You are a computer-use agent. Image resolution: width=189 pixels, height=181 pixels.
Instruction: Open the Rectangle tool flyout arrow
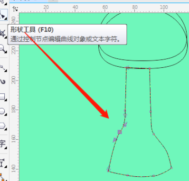pos(6,100)
